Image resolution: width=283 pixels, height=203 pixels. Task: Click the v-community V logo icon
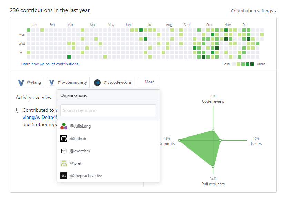pos(52,82)
